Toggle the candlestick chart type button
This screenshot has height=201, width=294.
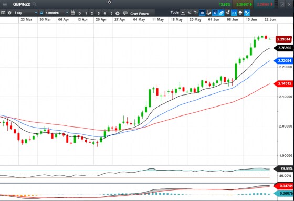coord(215,13)
